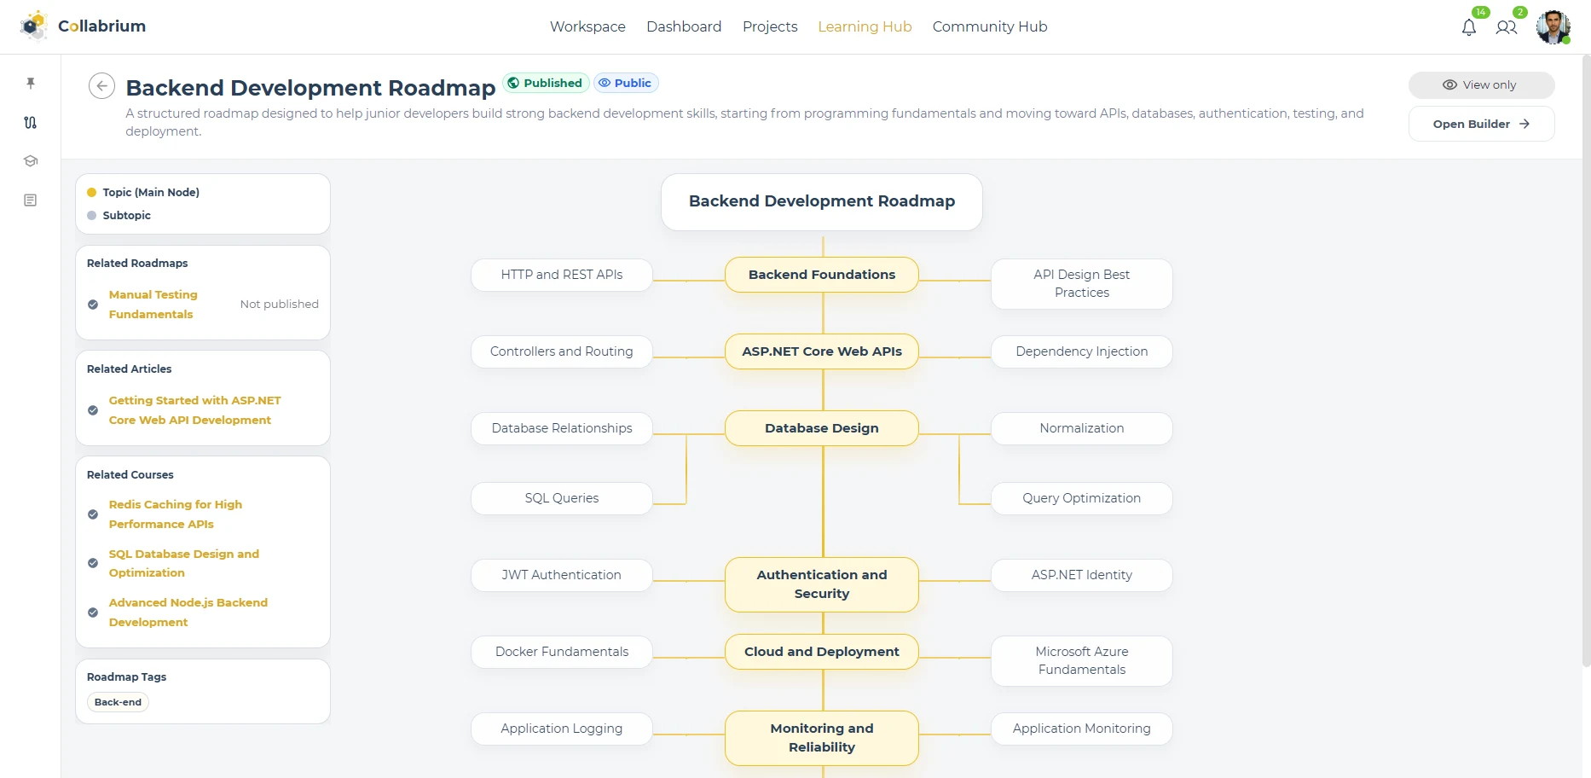Open SQL Database Design and Optimization course

(x=184, y=563)
